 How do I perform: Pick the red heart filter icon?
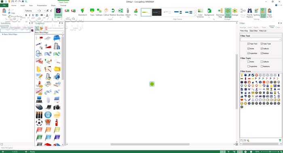(x=242, y=100)
